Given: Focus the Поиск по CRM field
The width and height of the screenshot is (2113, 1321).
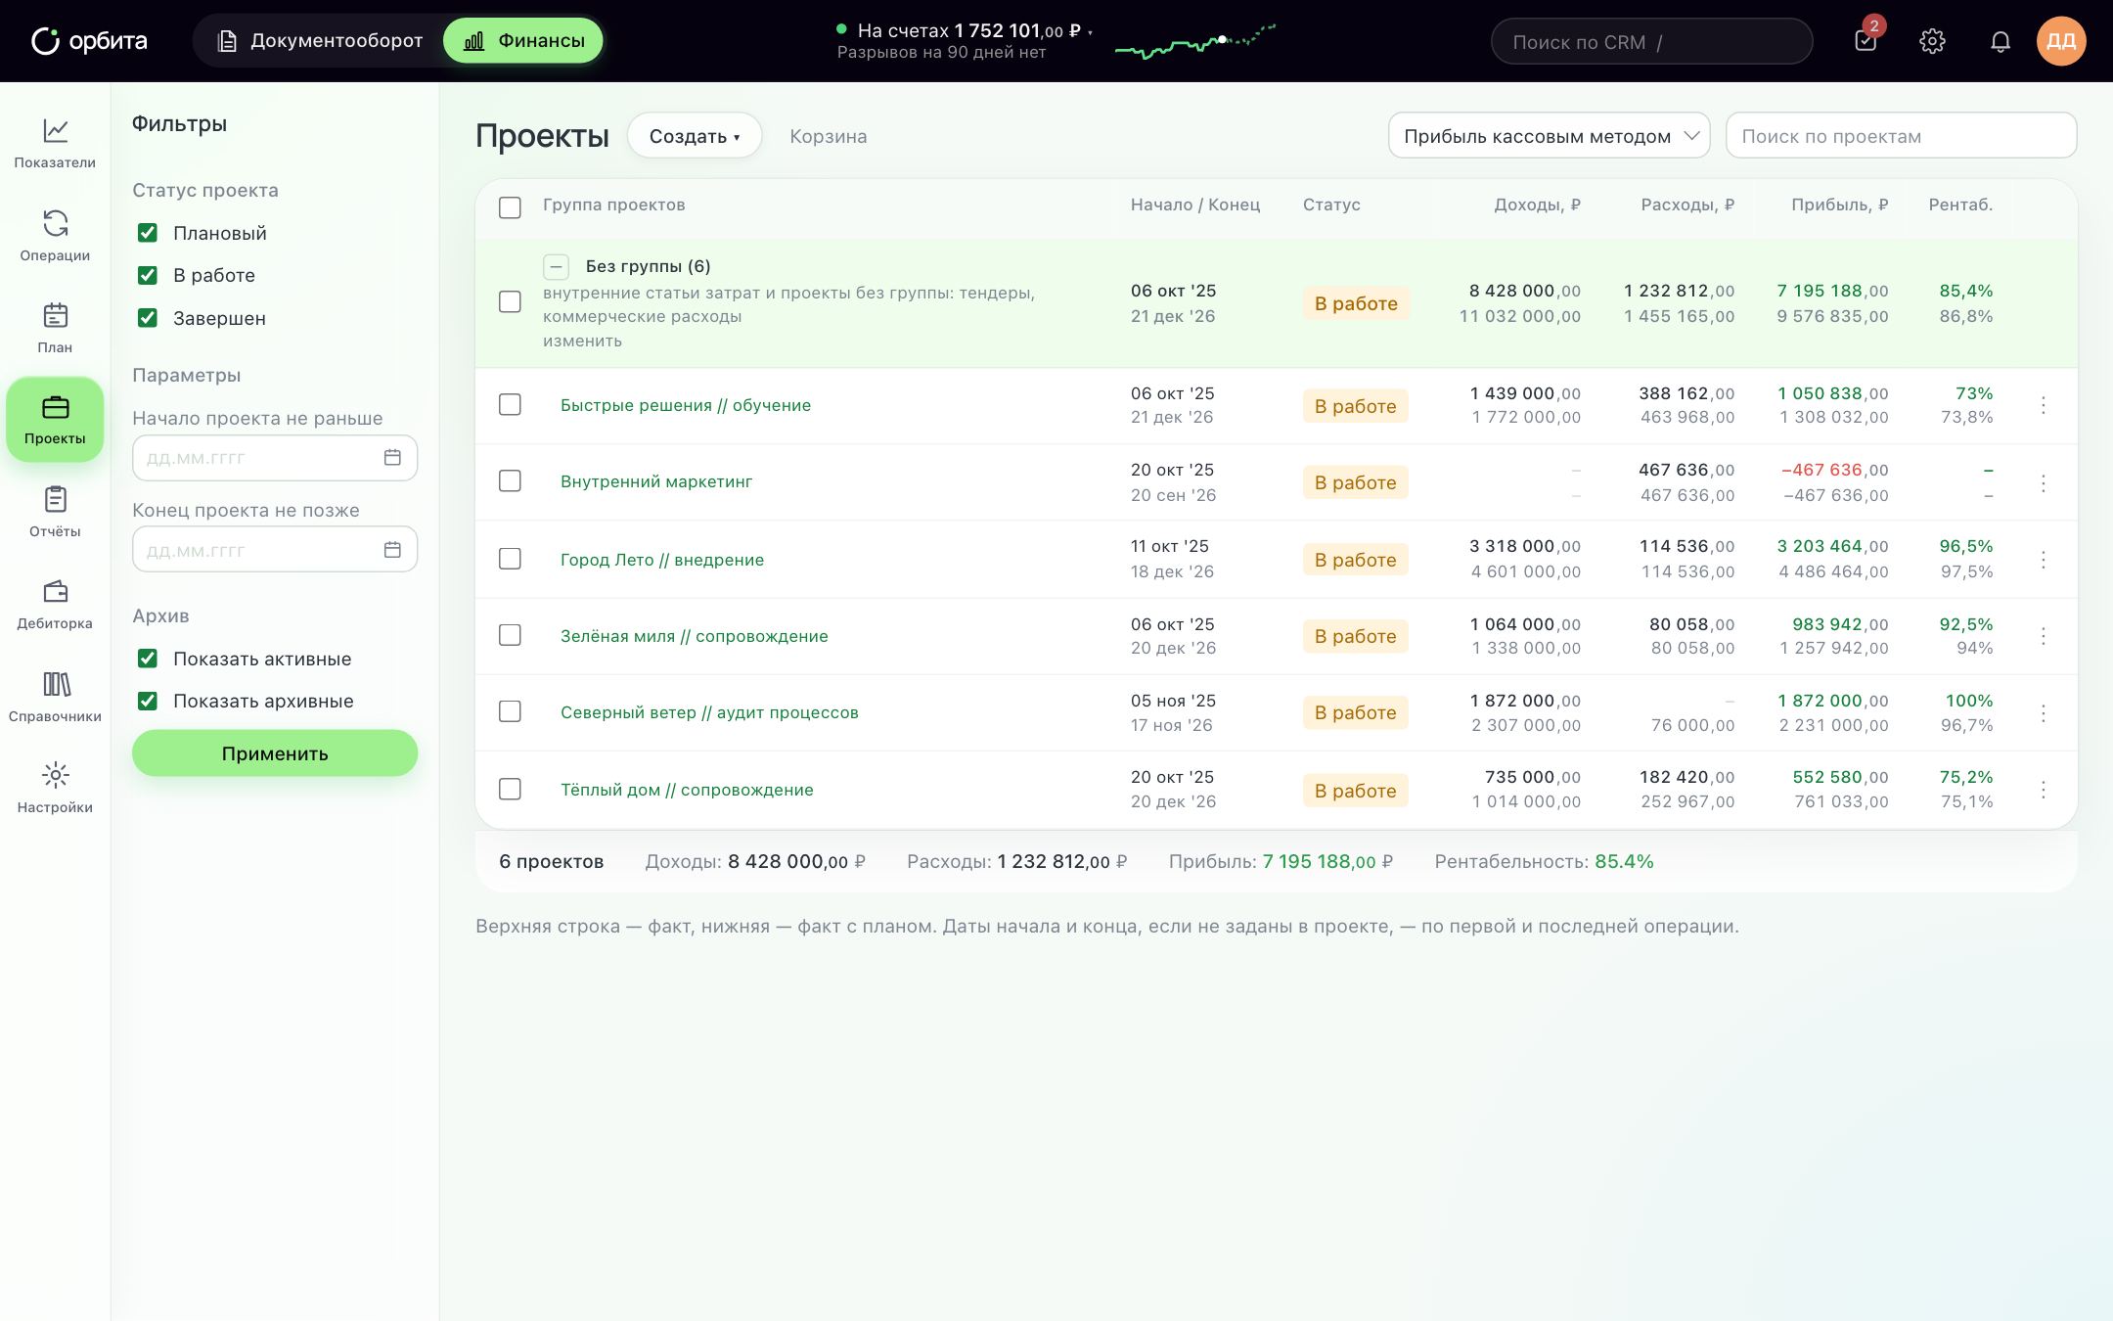Looking at the screenshot, I should (x=1651, y=42).
